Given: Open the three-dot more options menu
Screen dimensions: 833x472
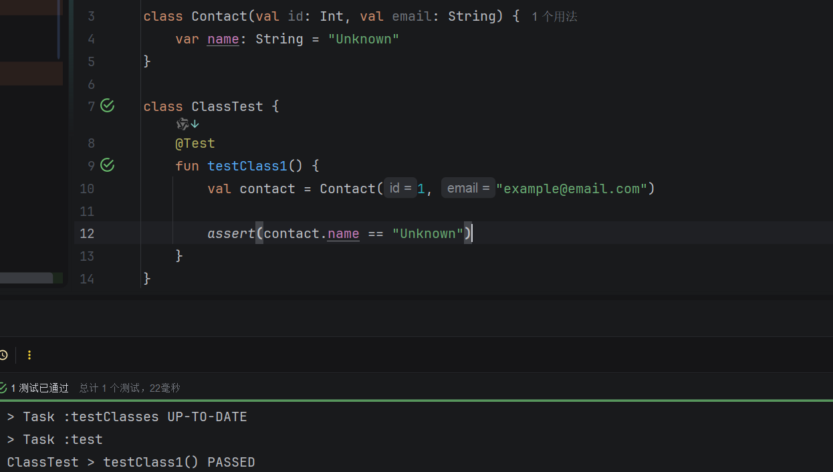Looking at the screenshot, I should [x=29, y=355].
